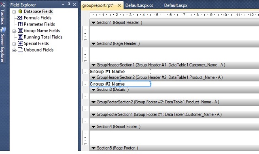The image size is (259, 154).
Task: Click the Database Fields cylinder icon
Action: (20, 11)
